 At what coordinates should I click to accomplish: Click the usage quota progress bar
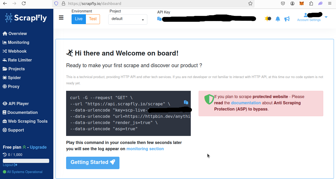pos(26,161)
